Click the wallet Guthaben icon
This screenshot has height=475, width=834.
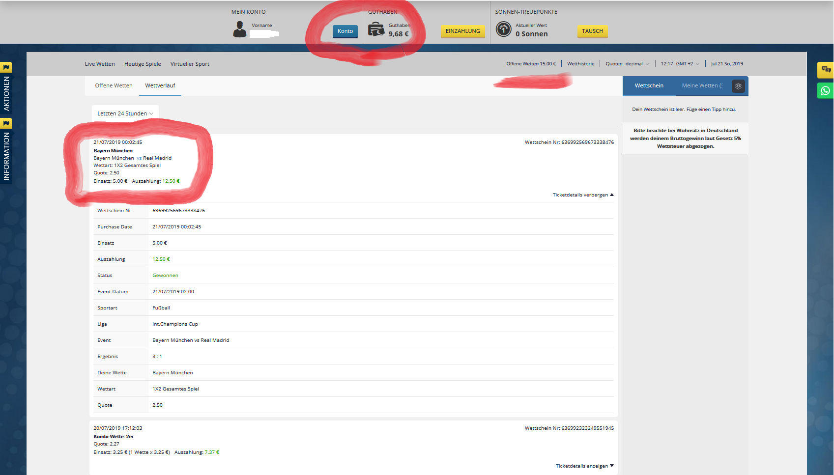[376, 30]
